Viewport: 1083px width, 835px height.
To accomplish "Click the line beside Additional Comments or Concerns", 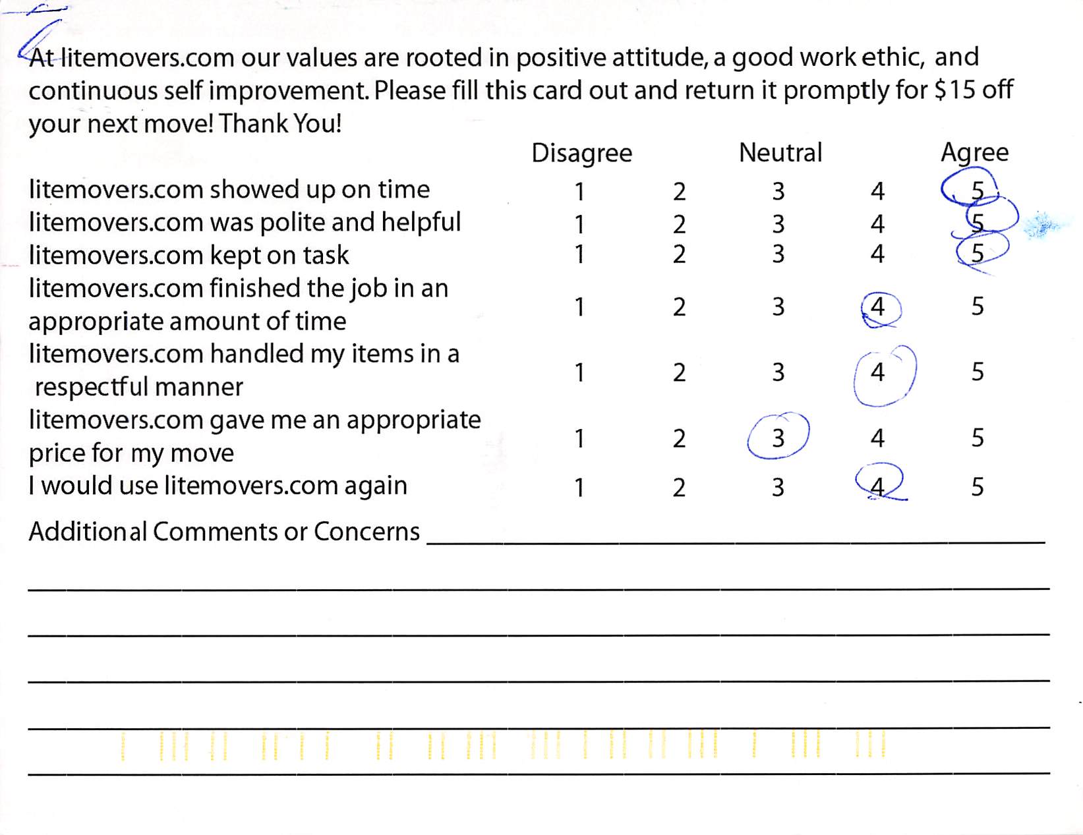I will click(735, 537).
